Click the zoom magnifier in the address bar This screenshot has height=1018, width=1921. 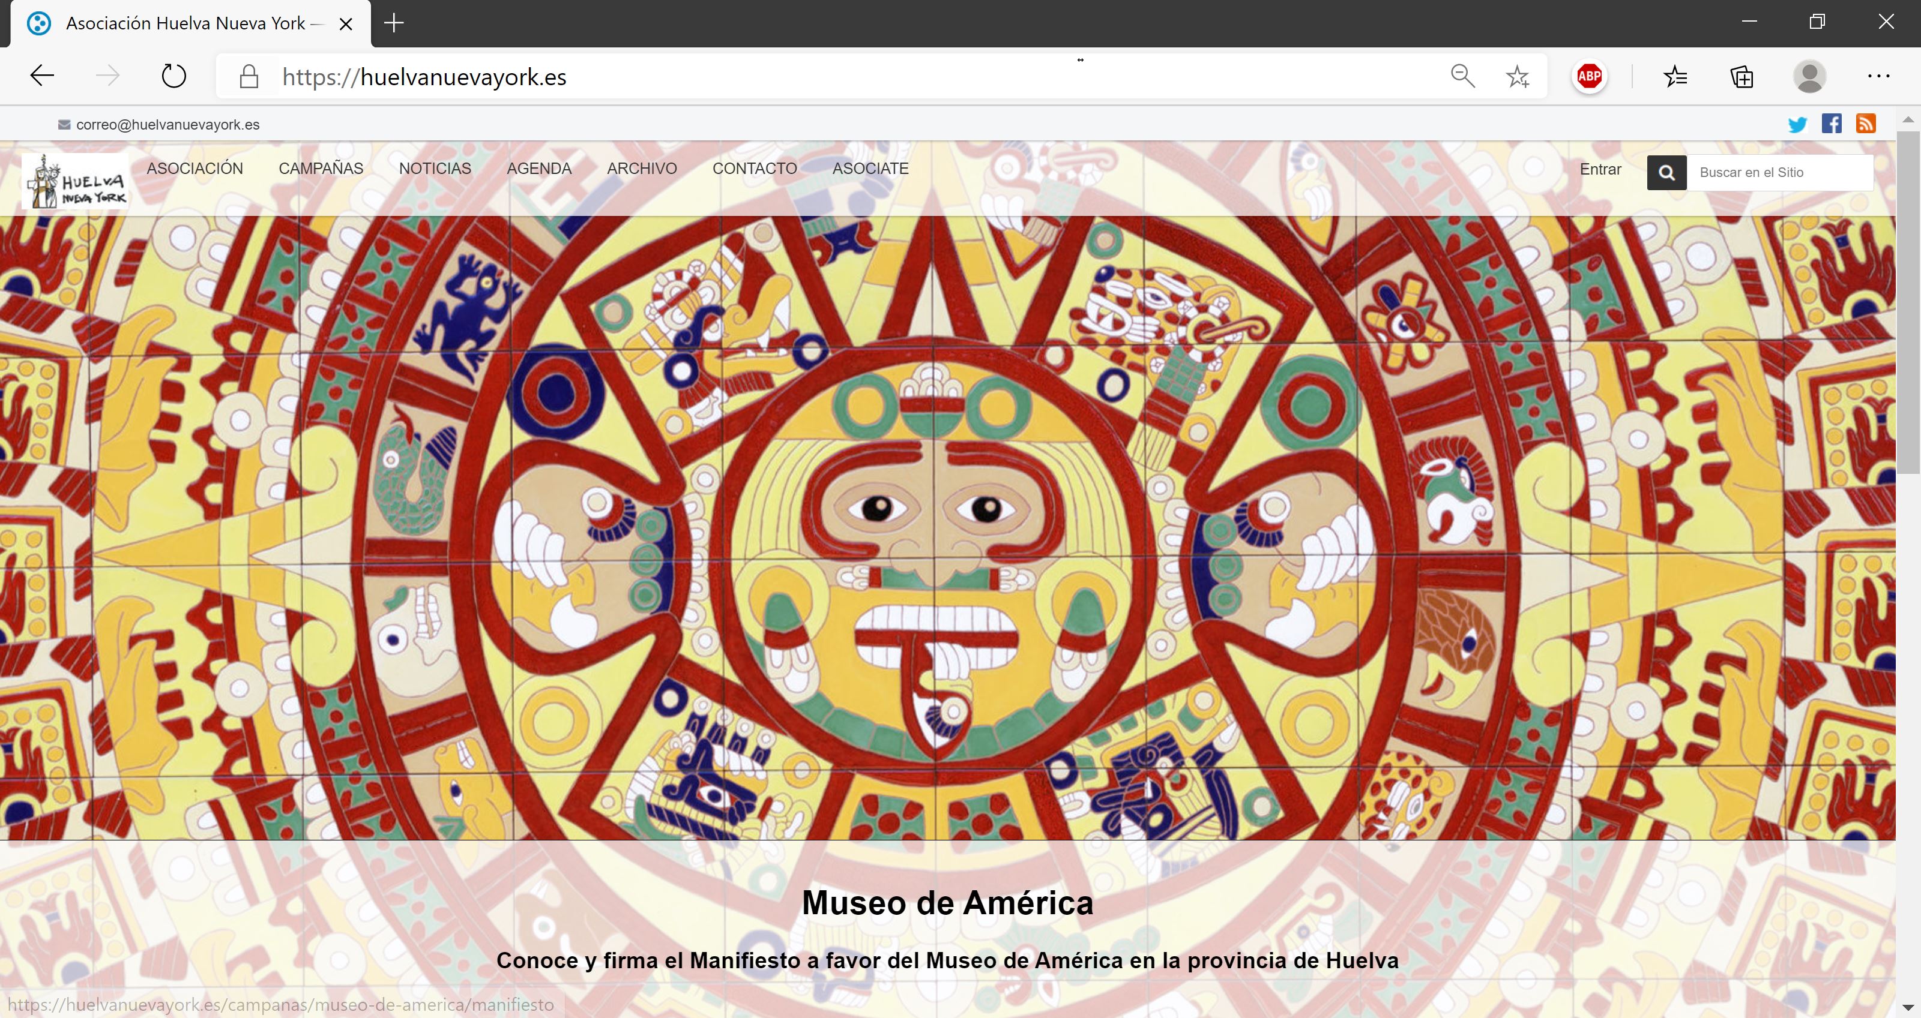(1462, 76)
